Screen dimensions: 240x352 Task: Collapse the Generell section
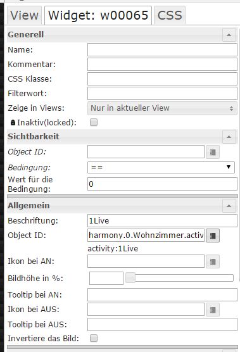(x=229, y=35)
